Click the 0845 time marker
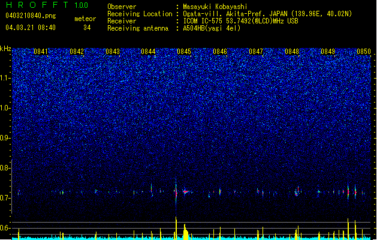The width and height of the screenshot is (377, 240). [x=184, y=52]
